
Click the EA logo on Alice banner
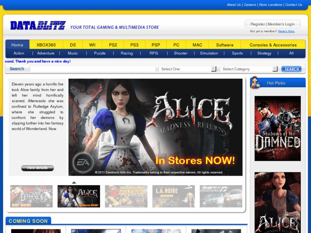point(83,162)
